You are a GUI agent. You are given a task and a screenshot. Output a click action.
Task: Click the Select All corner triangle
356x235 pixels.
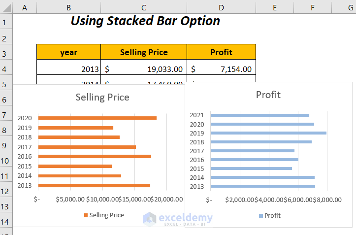pos(6,7)
